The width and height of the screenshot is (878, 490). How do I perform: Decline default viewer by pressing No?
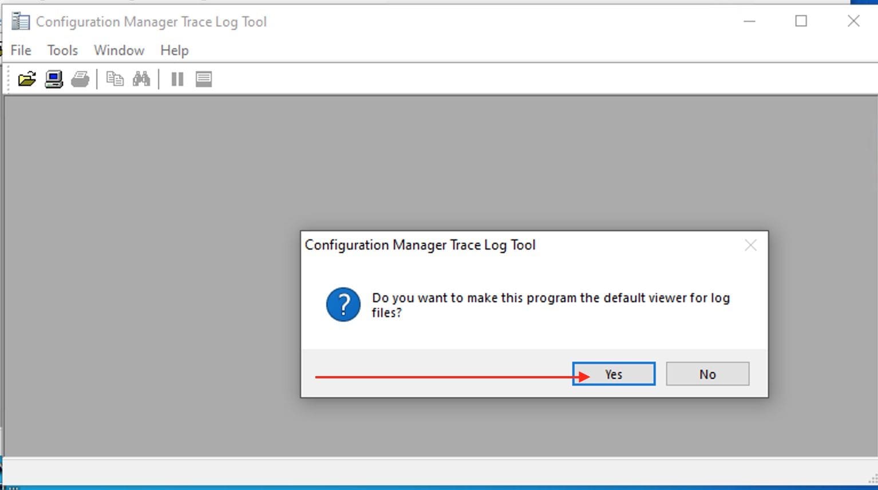(x=707, y=374)
